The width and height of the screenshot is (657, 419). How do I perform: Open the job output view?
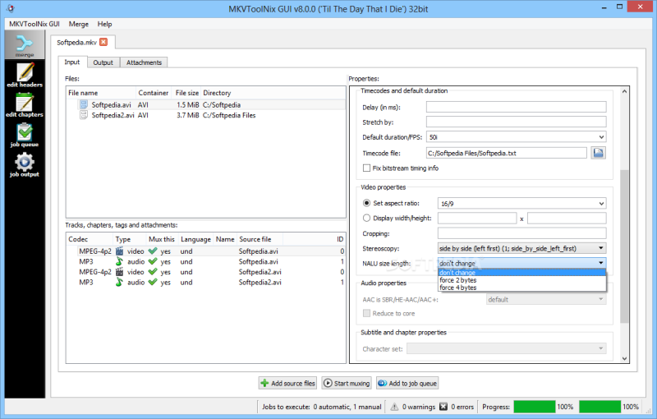pos(25,164)
